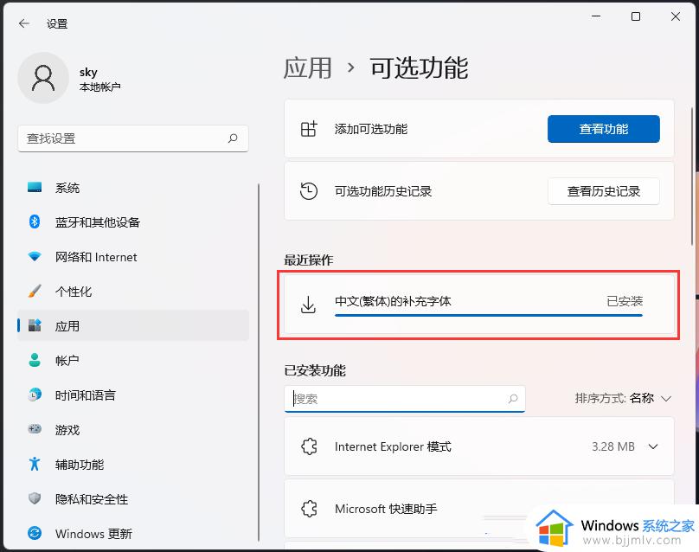699x552 pixels.
Task: Click the globe clock icon for 时间和语言
Action: [35, 395]
